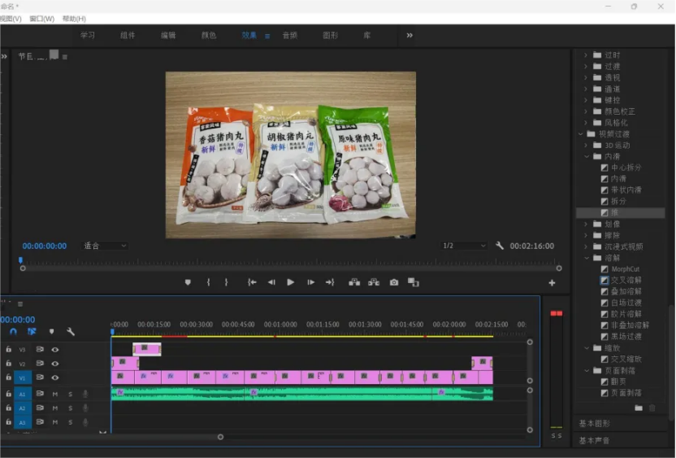
Task: Switch to the 编辑 workspace tab
Action: coord(168,35)
